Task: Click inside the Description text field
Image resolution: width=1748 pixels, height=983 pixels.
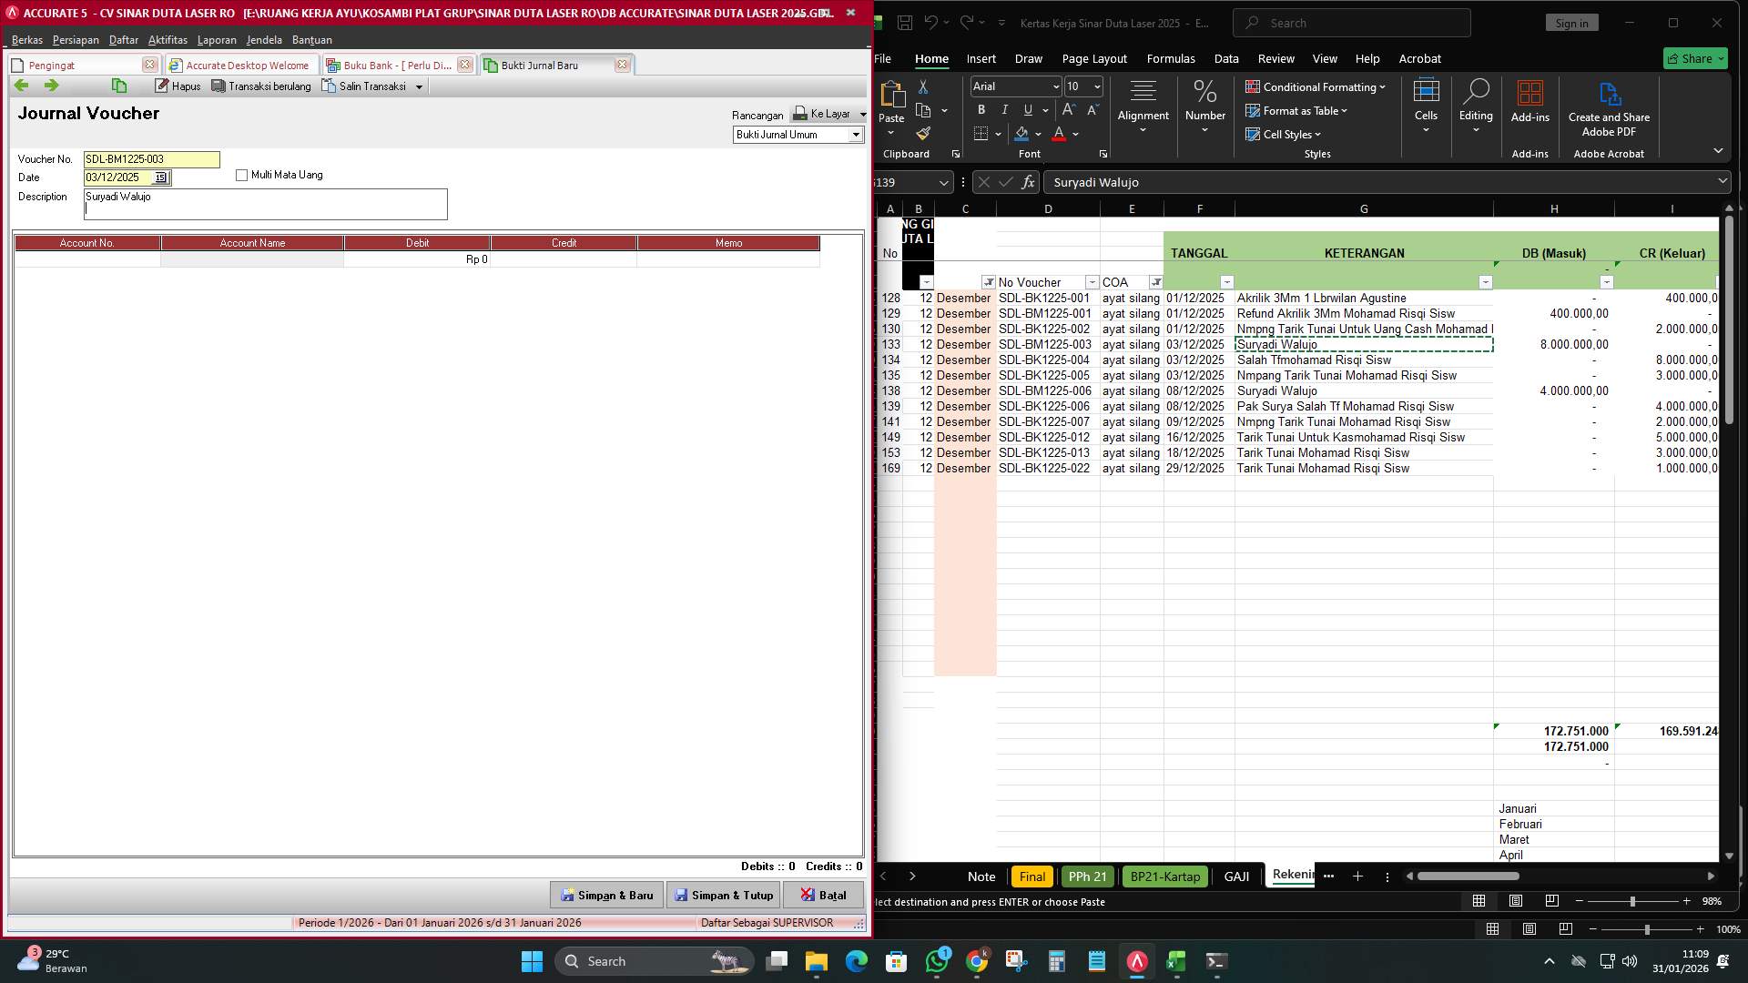Action: pos(265,204)
